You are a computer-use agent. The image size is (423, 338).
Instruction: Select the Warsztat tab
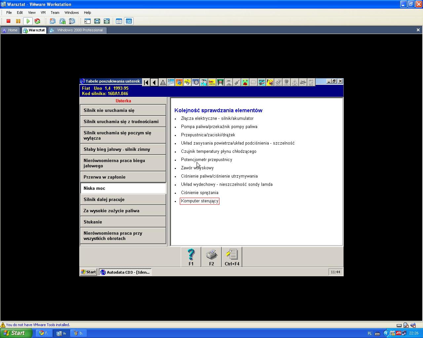[x=34, y=30]
